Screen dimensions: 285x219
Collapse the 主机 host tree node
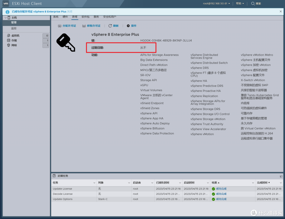(x=6, y=18)
